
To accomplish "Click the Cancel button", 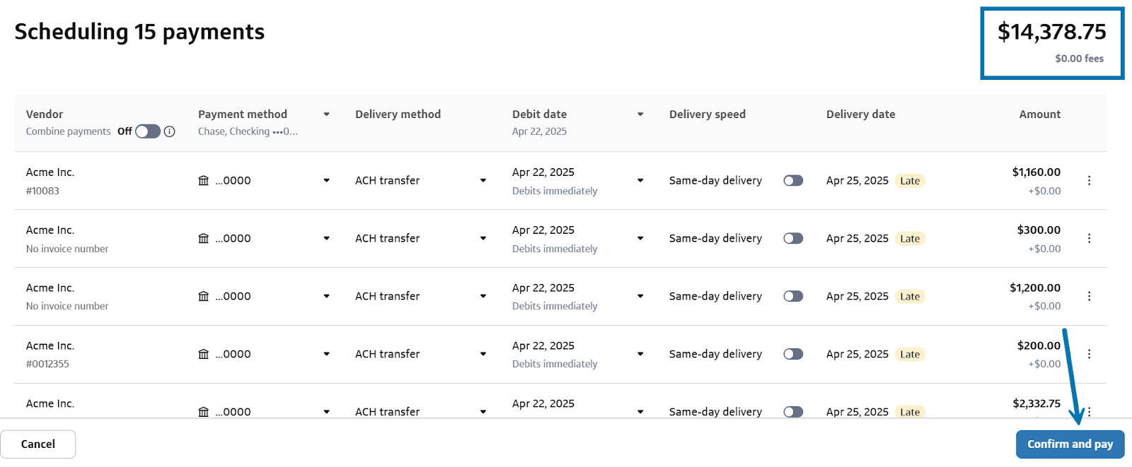I will point(38,444).
